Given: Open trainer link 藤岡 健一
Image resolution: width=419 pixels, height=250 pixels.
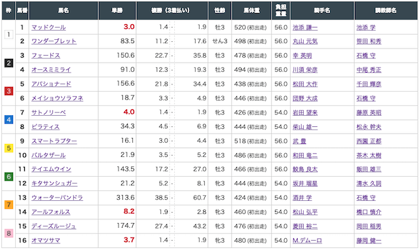Looking at the screenshot, I should pos(369,240).
